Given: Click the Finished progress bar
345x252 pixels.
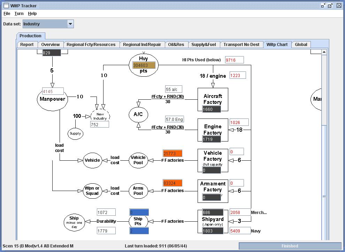Looking at the screenshot, I should (290, 246).
